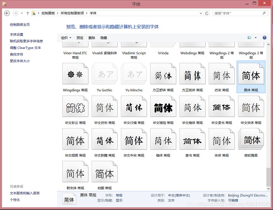Select the 华文新魏 常规 font icon
273x210 pixels.
(x=104, y=139)
